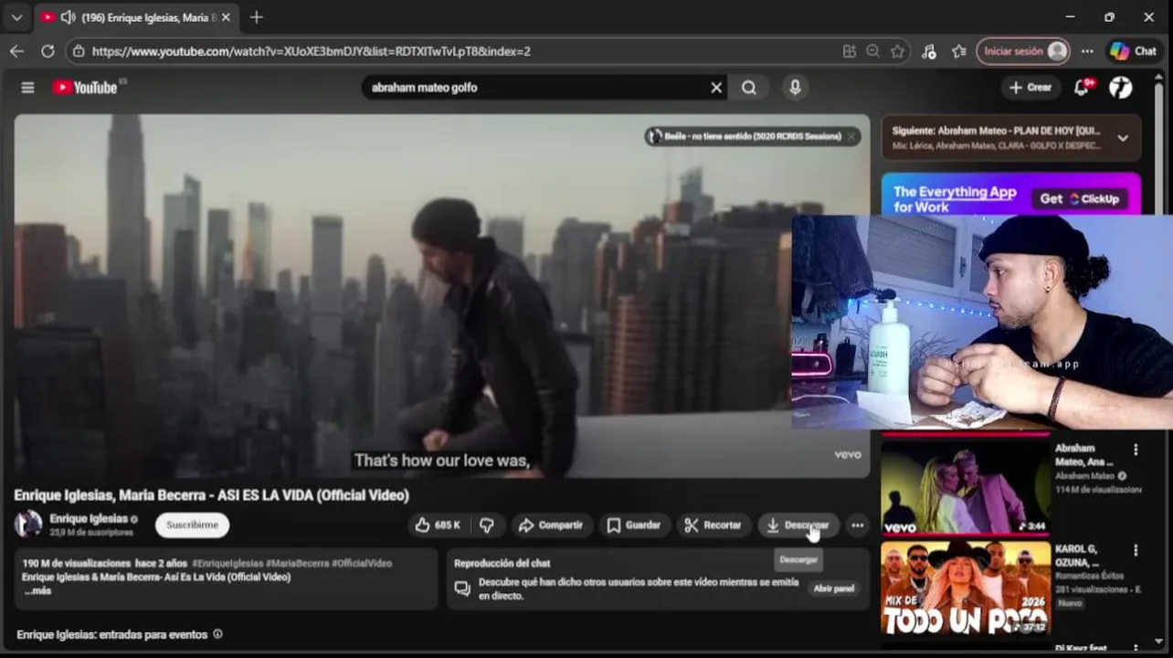Viewport: 1173px width, 658px height.
Task: Close the Enrique Iglesias browser tab
Action: [226, 17]
